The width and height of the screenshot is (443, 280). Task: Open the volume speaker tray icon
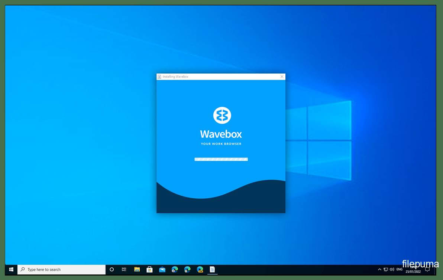click(392, 270)
